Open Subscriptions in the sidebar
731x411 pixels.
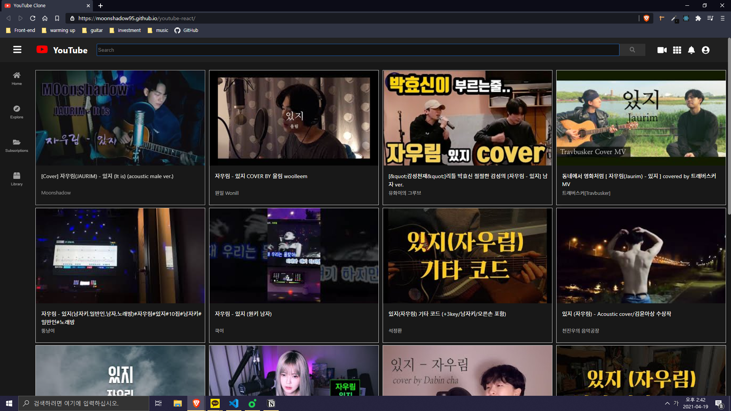pyautogui.click(x=17, y=145)
